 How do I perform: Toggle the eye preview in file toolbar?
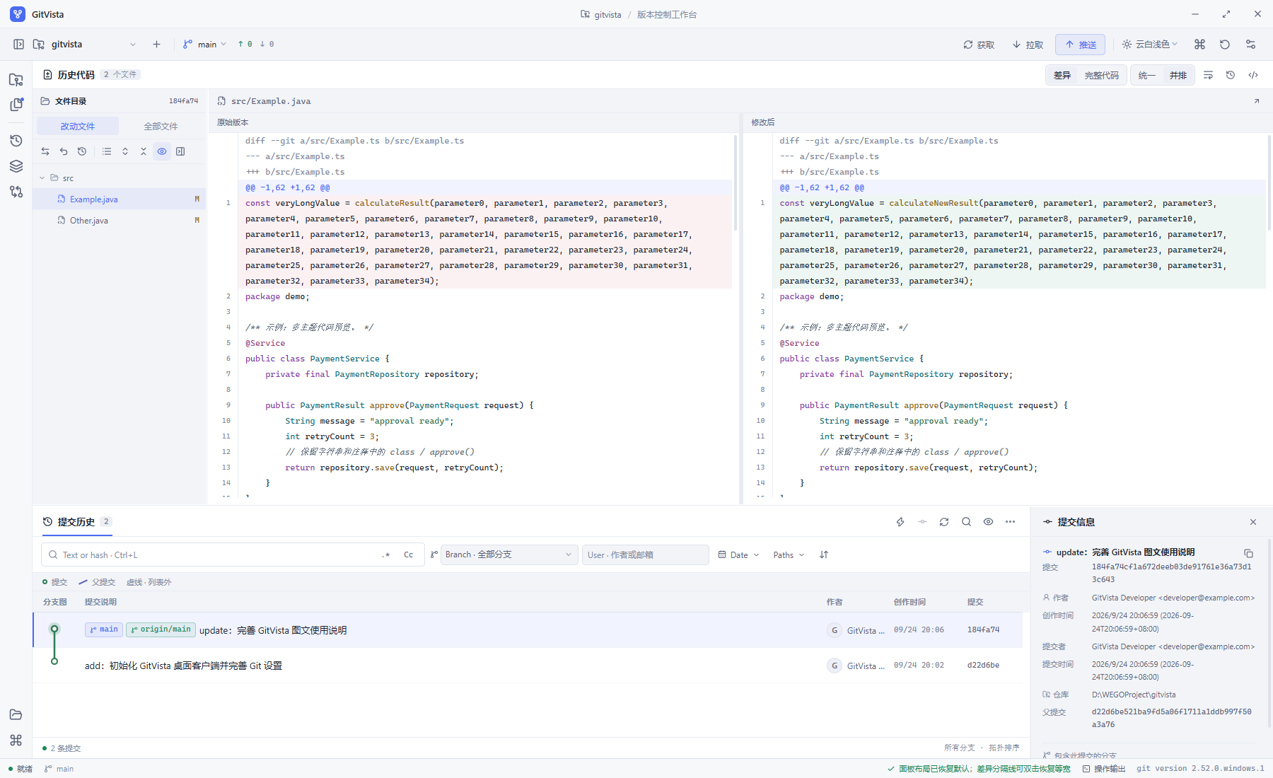pos(162,151)
